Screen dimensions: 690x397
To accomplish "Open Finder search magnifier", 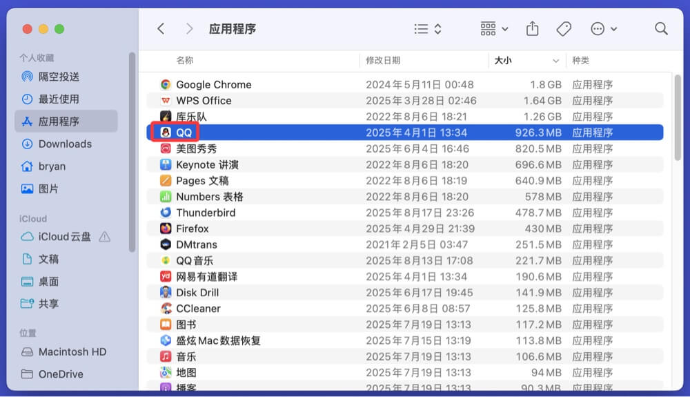I will pyautogui.click(x=661, y=29).
